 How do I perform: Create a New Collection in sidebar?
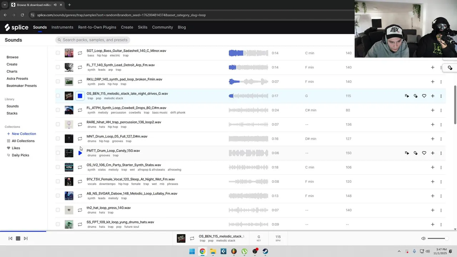pos(21,134)
